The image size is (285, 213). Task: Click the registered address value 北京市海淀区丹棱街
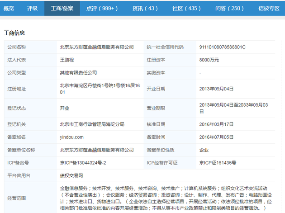(100, 89)
